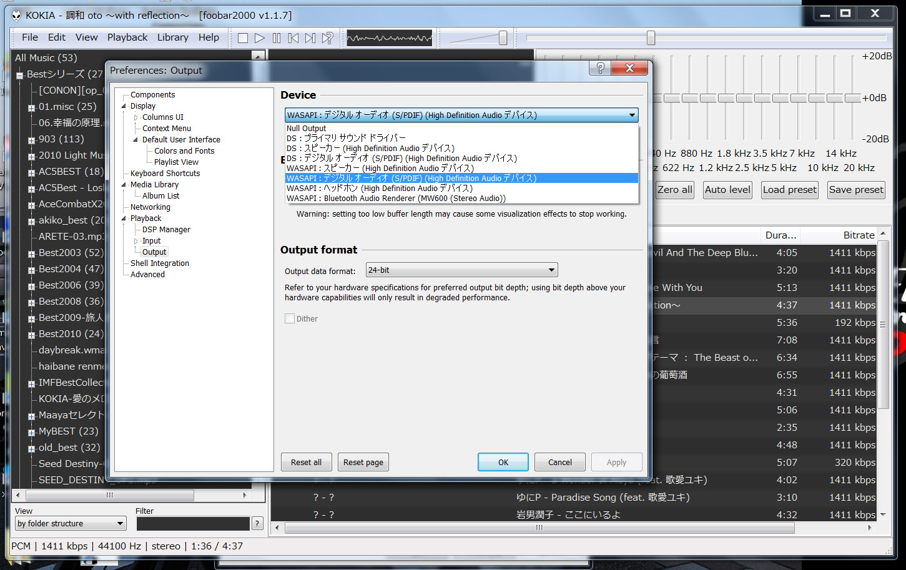906x570 pixels.
Task: Click the Auto level button
Action: [x=727, y=190]
